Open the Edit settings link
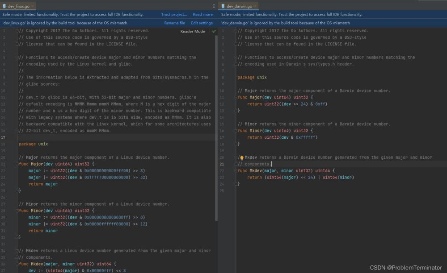 coord(202,23)
